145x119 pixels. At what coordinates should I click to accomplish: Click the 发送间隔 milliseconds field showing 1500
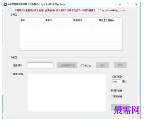pos(116,82)
